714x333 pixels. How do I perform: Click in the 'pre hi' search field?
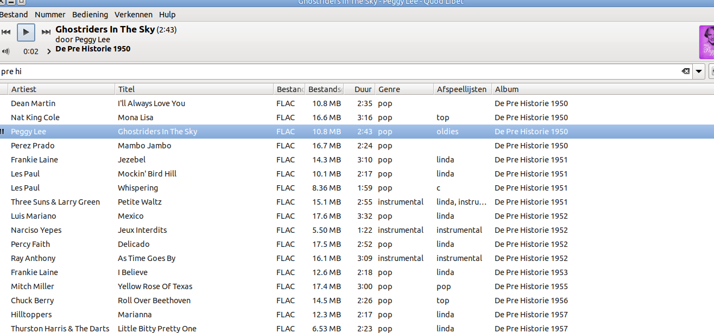click(x=326, y=71)
